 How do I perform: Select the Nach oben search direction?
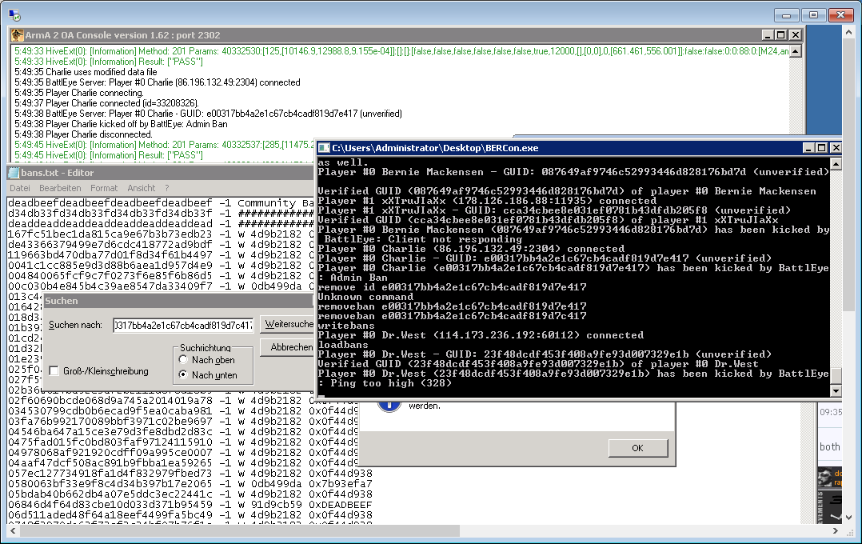coord(184,360)
